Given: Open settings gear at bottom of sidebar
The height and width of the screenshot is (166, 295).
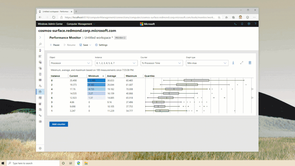Looking at the screenshot, I should (40, 148).
